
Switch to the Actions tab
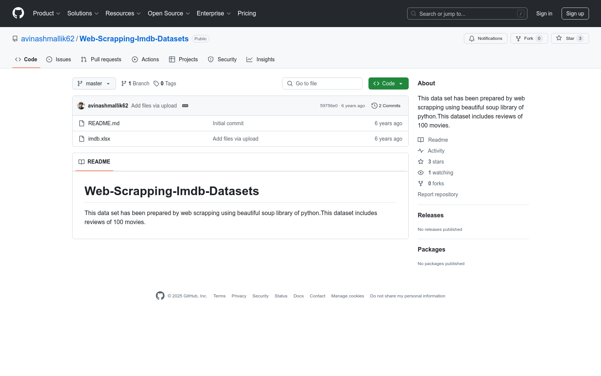click(145, 59)
